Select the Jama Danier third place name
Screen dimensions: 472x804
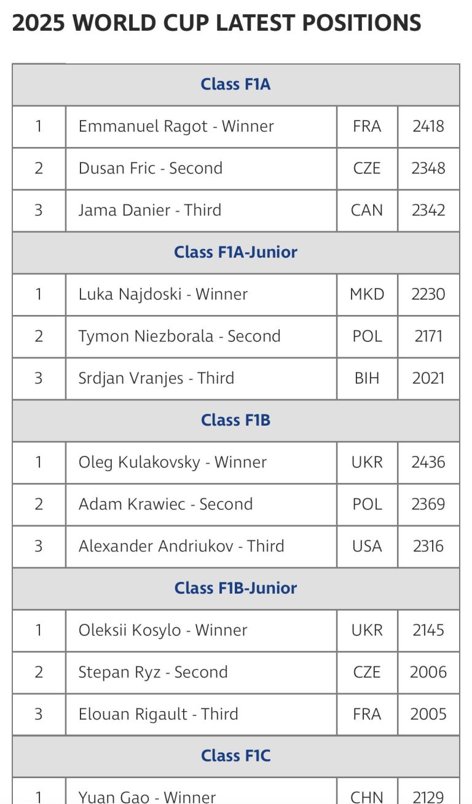coord(149,210)
